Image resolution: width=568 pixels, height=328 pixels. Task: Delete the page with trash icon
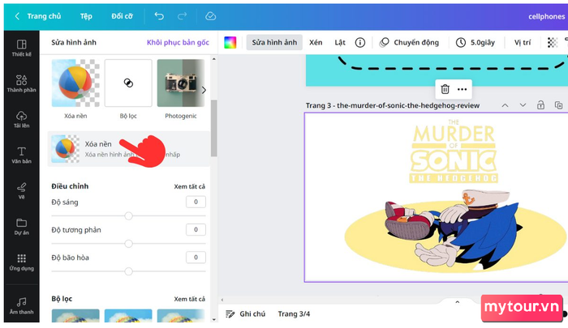click(x=445, y=89)
